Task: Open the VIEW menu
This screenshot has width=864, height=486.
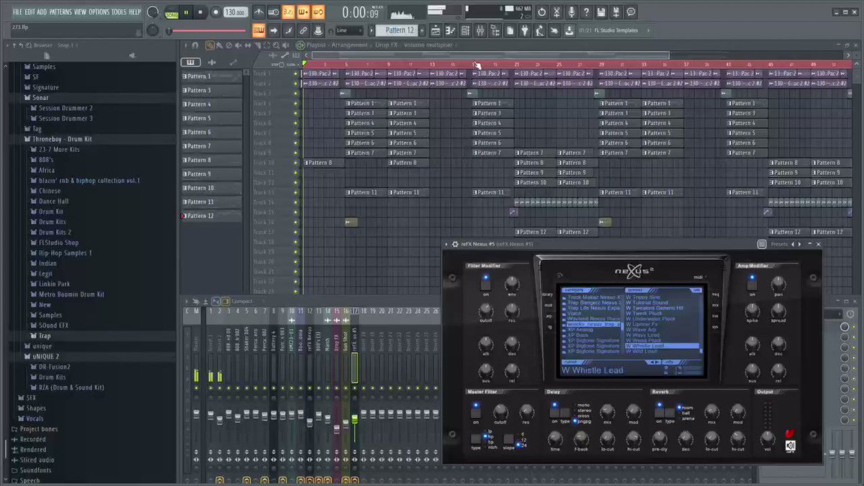Action: pos(80,12)
